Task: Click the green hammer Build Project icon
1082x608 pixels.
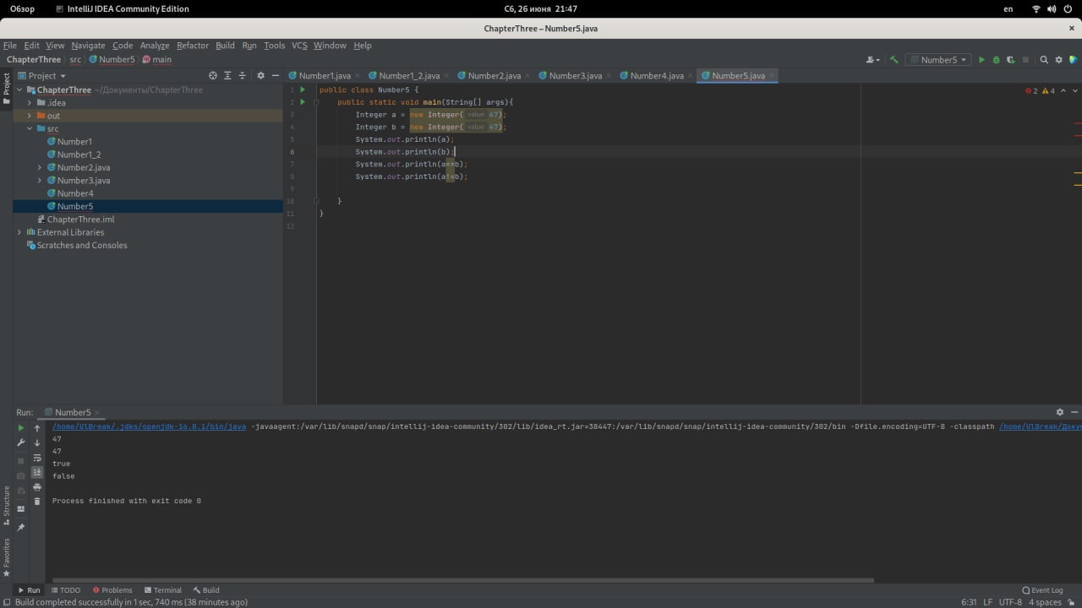Action: (x=893, y=60)
